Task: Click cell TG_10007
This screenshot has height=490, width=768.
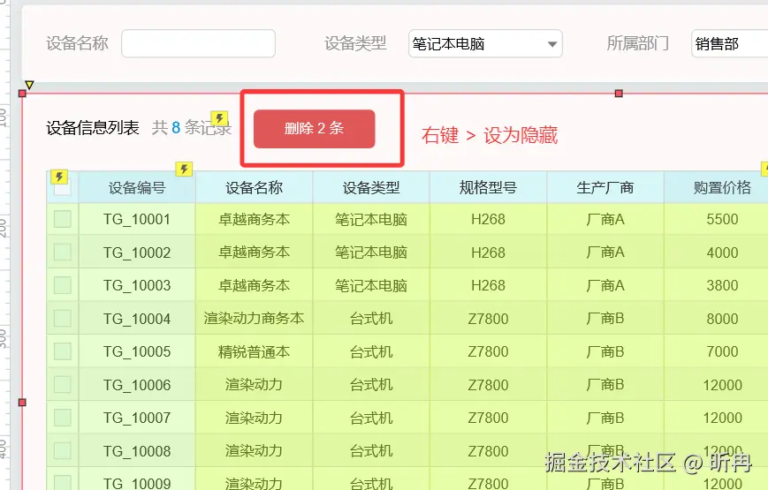Action: [137, 418]
